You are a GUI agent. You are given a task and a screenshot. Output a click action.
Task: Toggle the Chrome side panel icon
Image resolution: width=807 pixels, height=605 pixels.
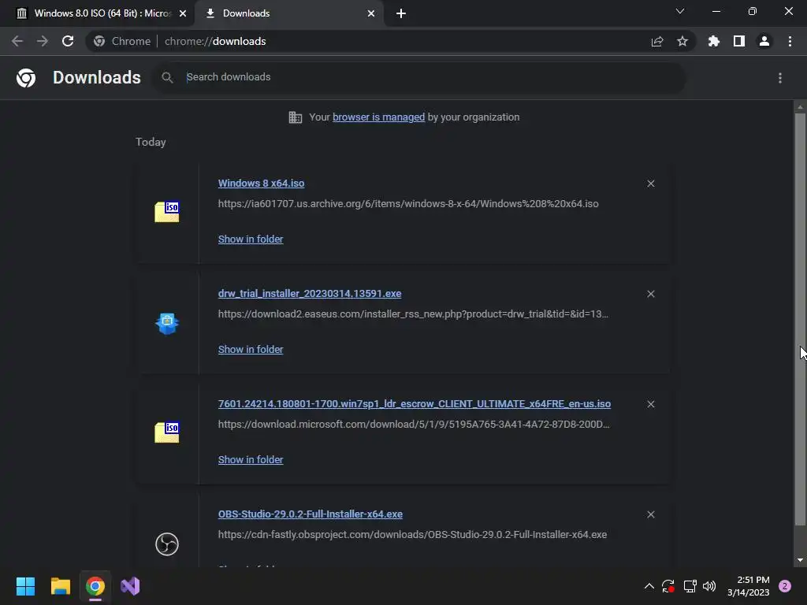[x=739, y=41]
